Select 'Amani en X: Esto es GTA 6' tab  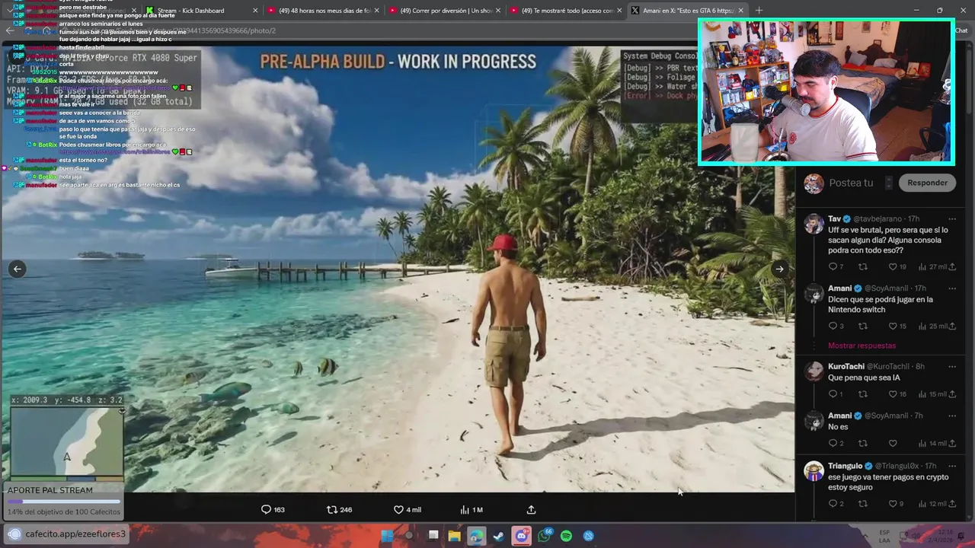[688, 11]
